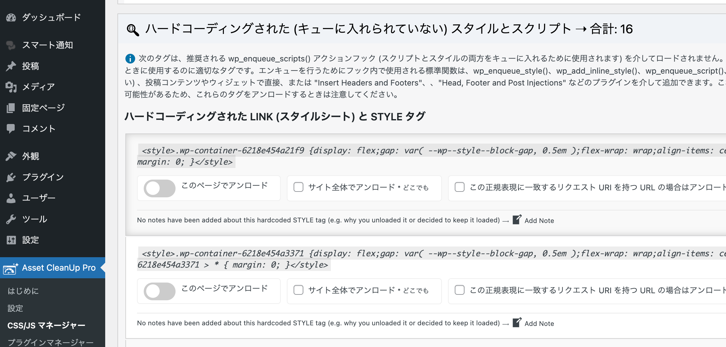Image resolution: width=726 pixels, height=347 pixels.
Task: Open CSS/JSマネージャー menu item
Action: pos(46,324)
